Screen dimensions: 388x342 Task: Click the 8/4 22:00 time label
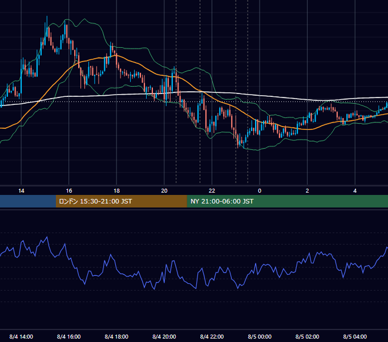212,336
